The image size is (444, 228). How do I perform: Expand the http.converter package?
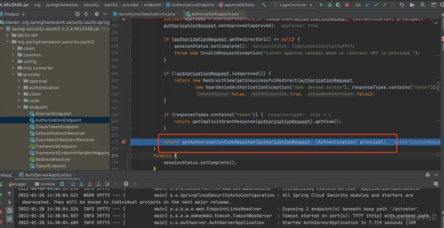click(13, 68)
